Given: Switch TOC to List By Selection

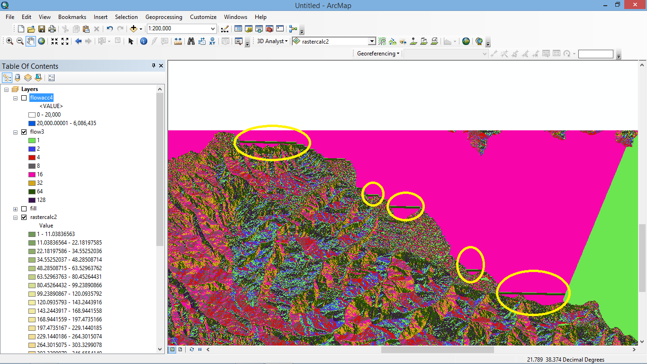Looking at the screenshot, I should (38, 78).
